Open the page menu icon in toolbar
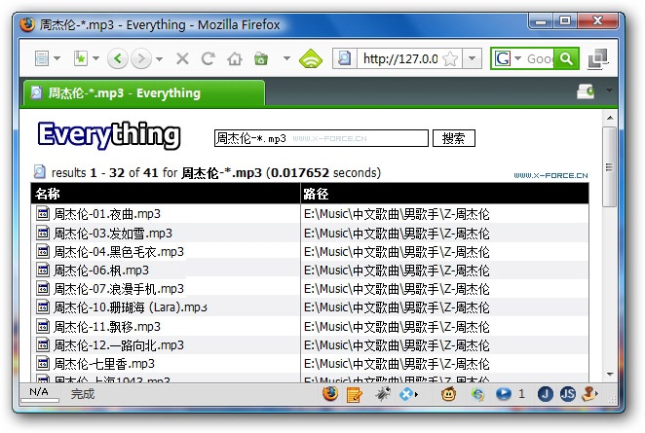This screenshot has height=433, width=645. click(42, 58)
